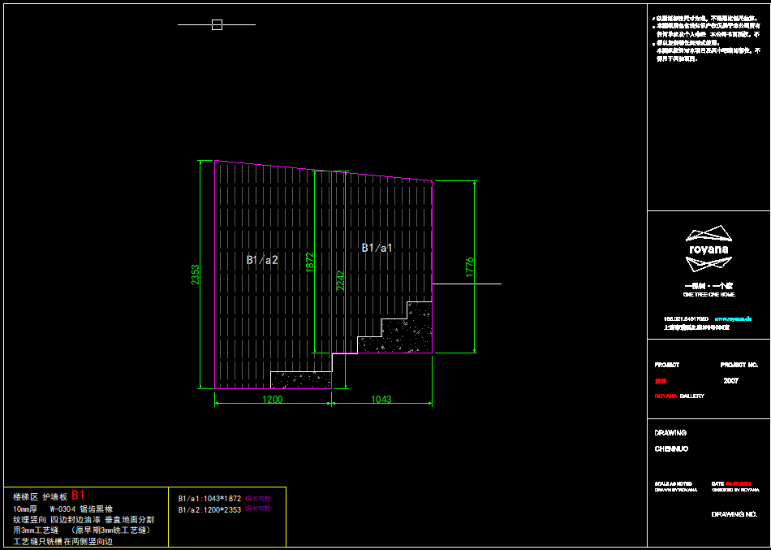Click the DRAWING NO. label
The image size is (771, 550).
pos(734,514)
